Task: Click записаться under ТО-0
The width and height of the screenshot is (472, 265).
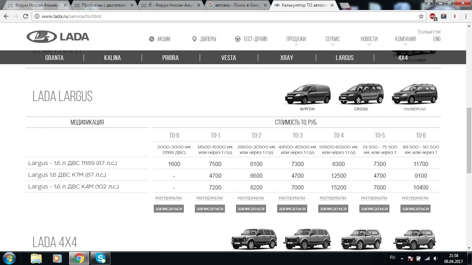Action: tap(169, 208)
